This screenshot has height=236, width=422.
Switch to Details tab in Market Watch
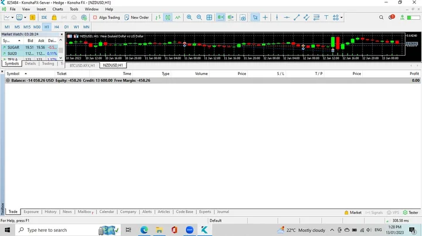[30, 64]
